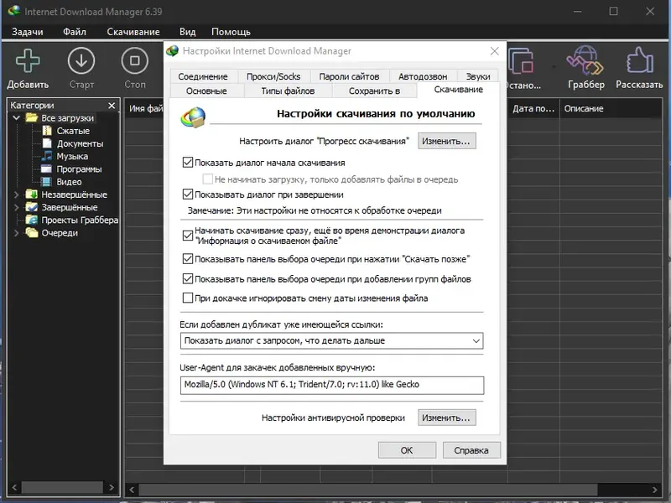The image size is (671, 503).
Task: Expand the Очереди tree node
Action: [16, 233]
